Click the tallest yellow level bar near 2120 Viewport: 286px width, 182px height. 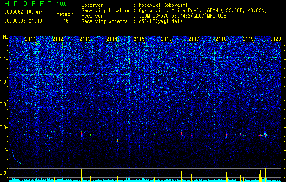[x=265, y=175]
